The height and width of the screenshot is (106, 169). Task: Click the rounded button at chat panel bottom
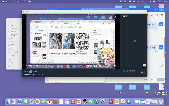pos(143,73)
